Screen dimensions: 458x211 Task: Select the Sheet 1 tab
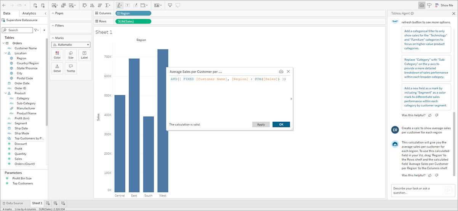coord(37,203)
